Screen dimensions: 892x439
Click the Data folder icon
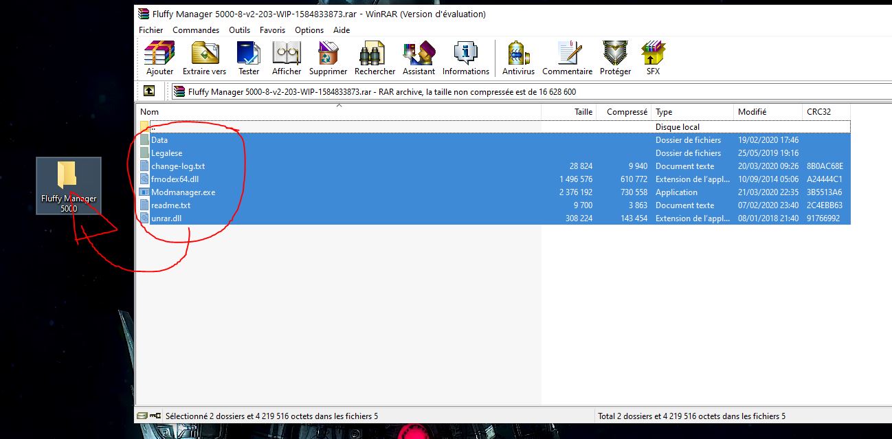tap(144, 140)
